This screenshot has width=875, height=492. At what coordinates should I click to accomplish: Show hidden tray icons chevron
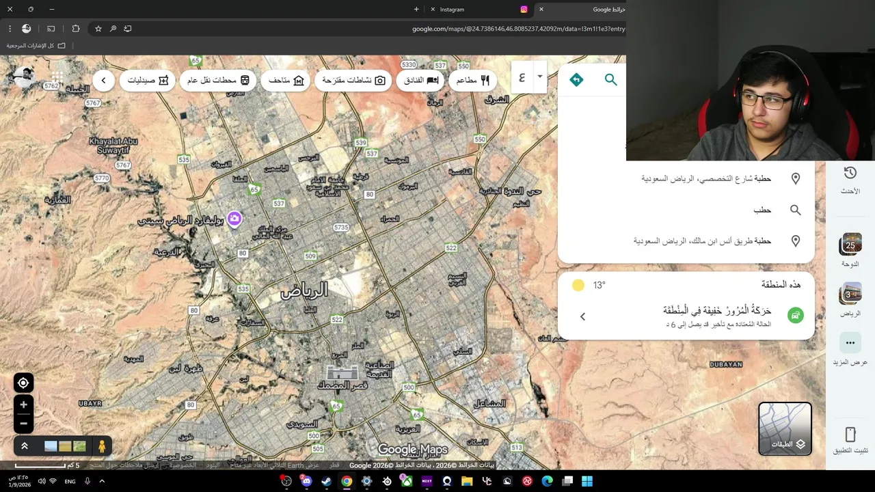pos(102,482)
